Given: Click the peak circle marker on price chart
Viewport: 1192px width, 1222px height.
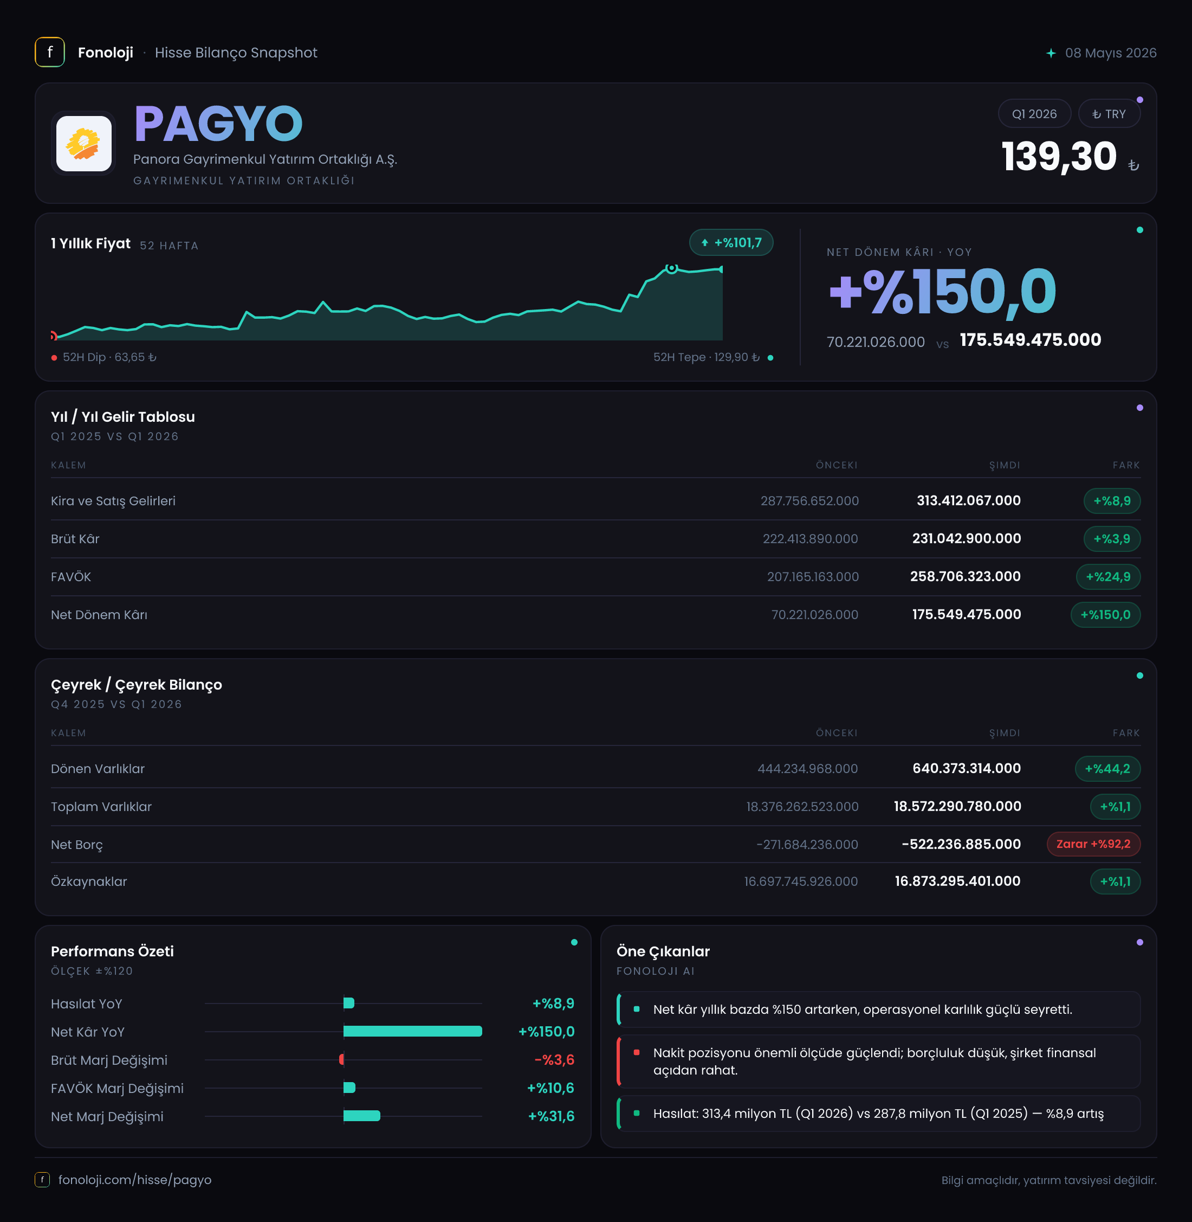Looking at the screenshot, I should (671, 268).
